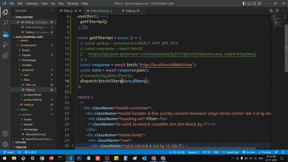288x162 pixels.
Task: Open errors and warnings count in status bar
Action: (x=30, y=152)
